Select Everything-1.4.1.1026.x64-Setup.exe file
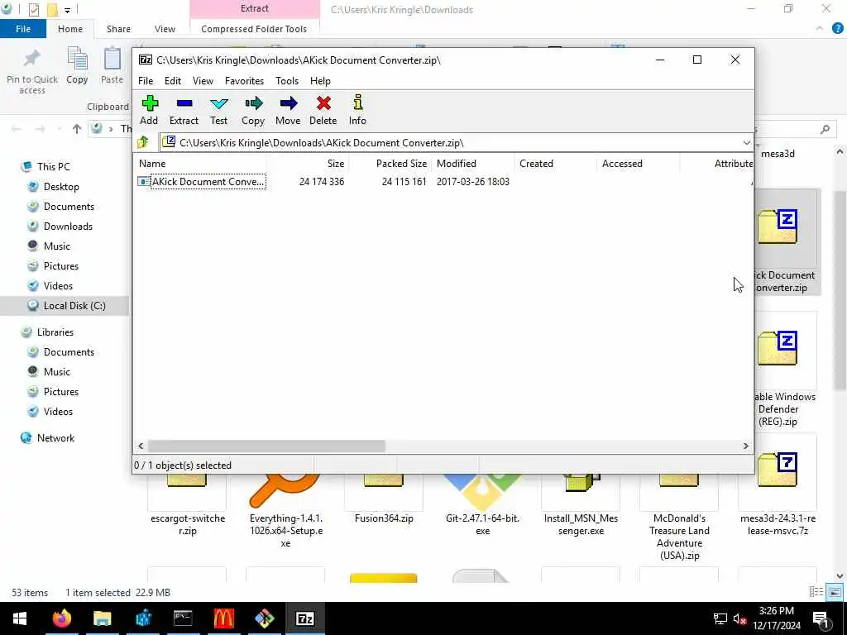Viewport: 847px width, 635px height. (285, 513)
